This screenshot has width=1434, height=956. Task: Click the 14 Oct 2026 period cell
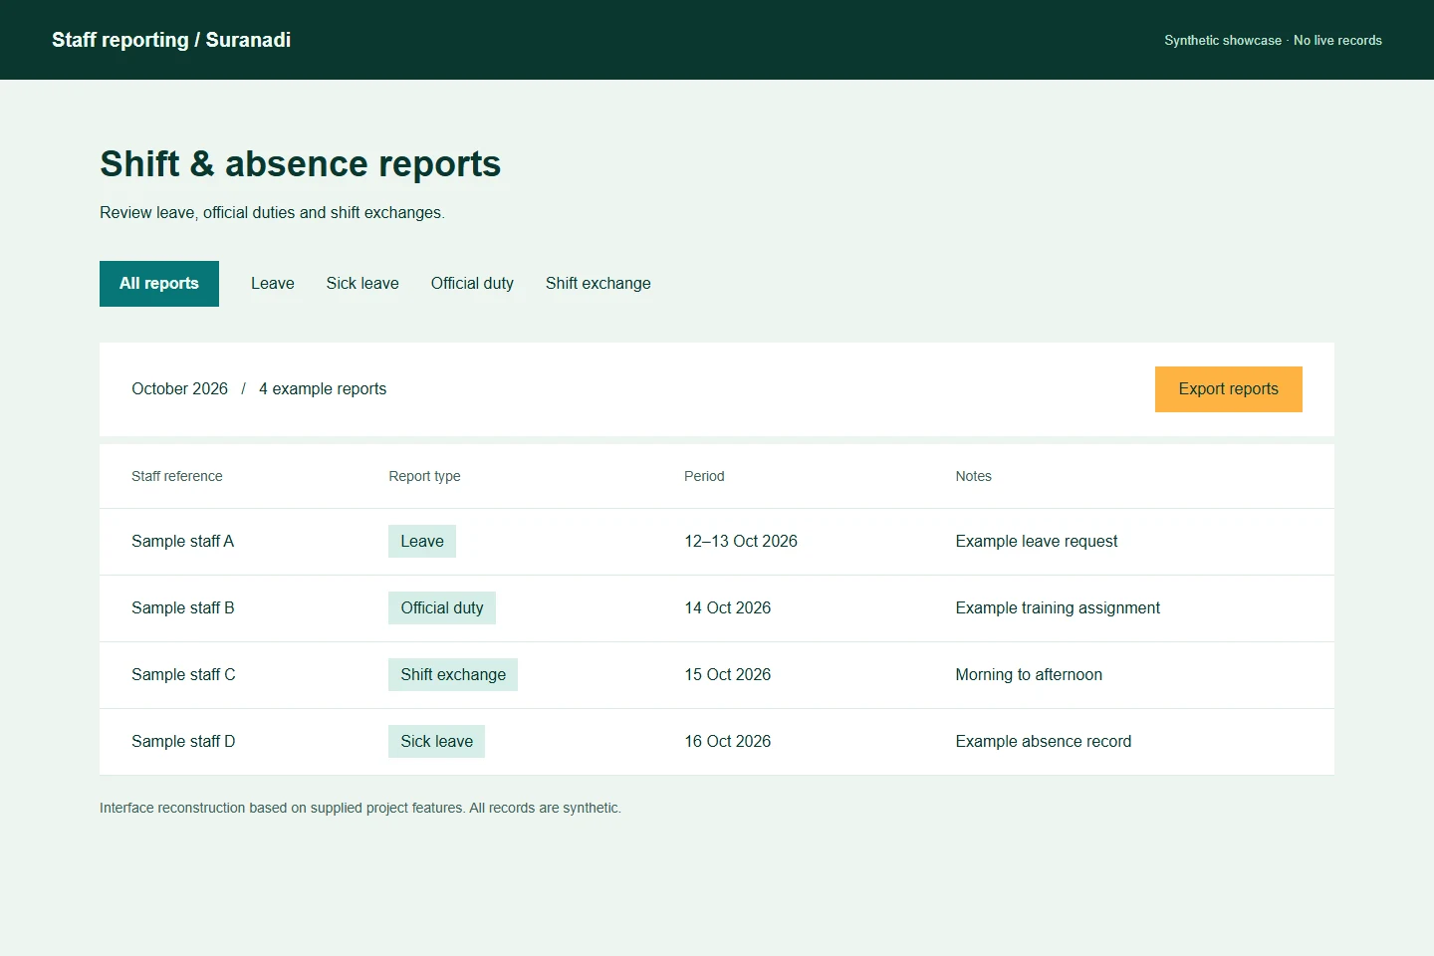[x=728, y=608]
